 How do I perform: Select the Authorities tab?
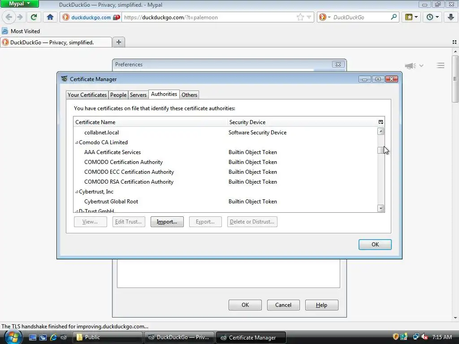pyautogui.click(x=164, y=94)
